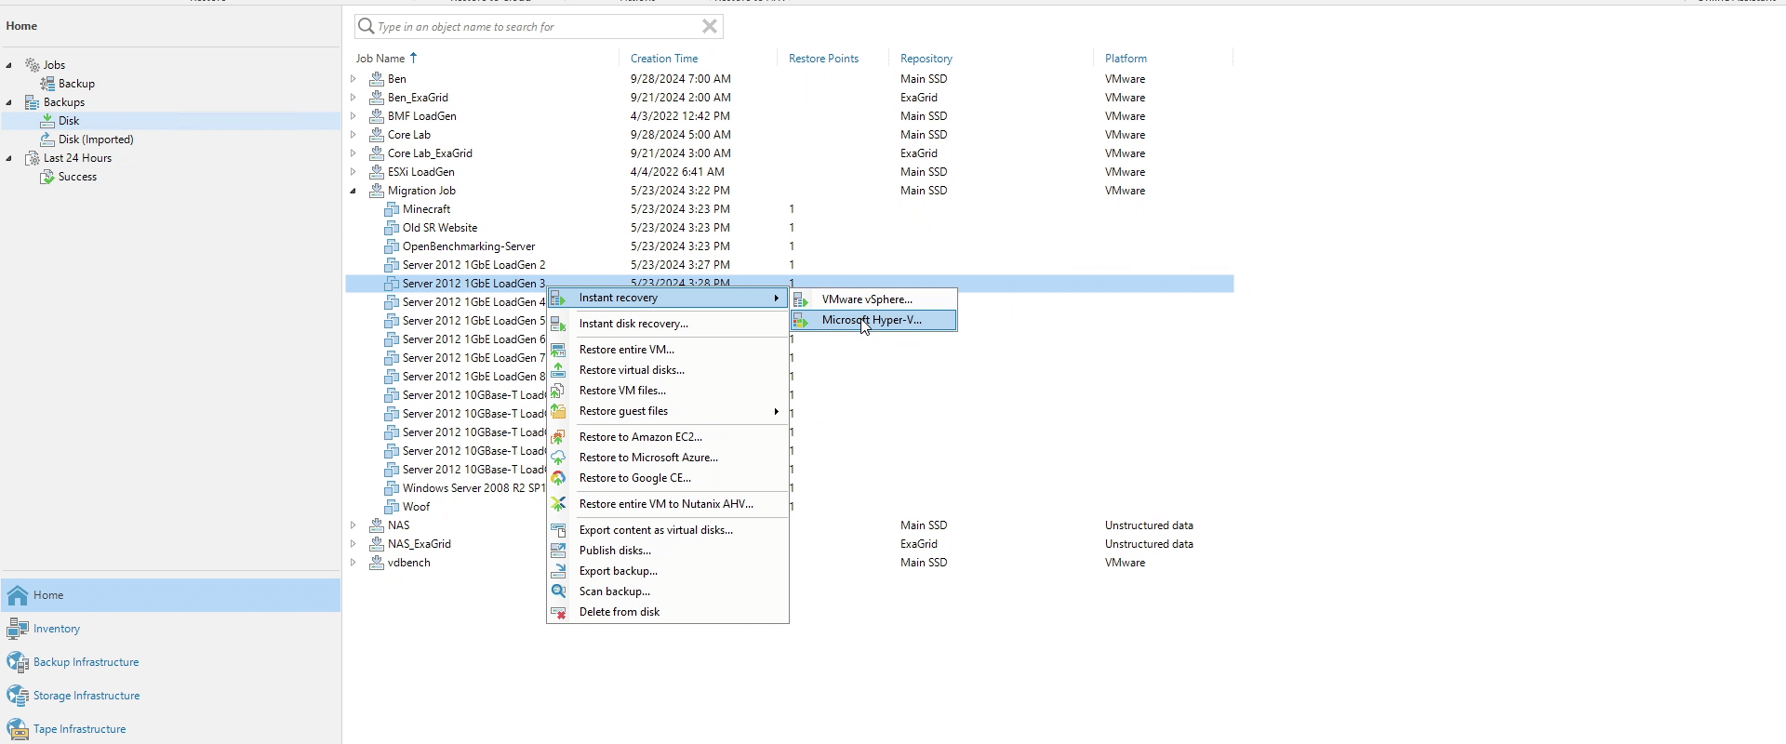Click the Success status icon
The height and width of the screenshot is (744, 1786).
(x=47, y=177)
